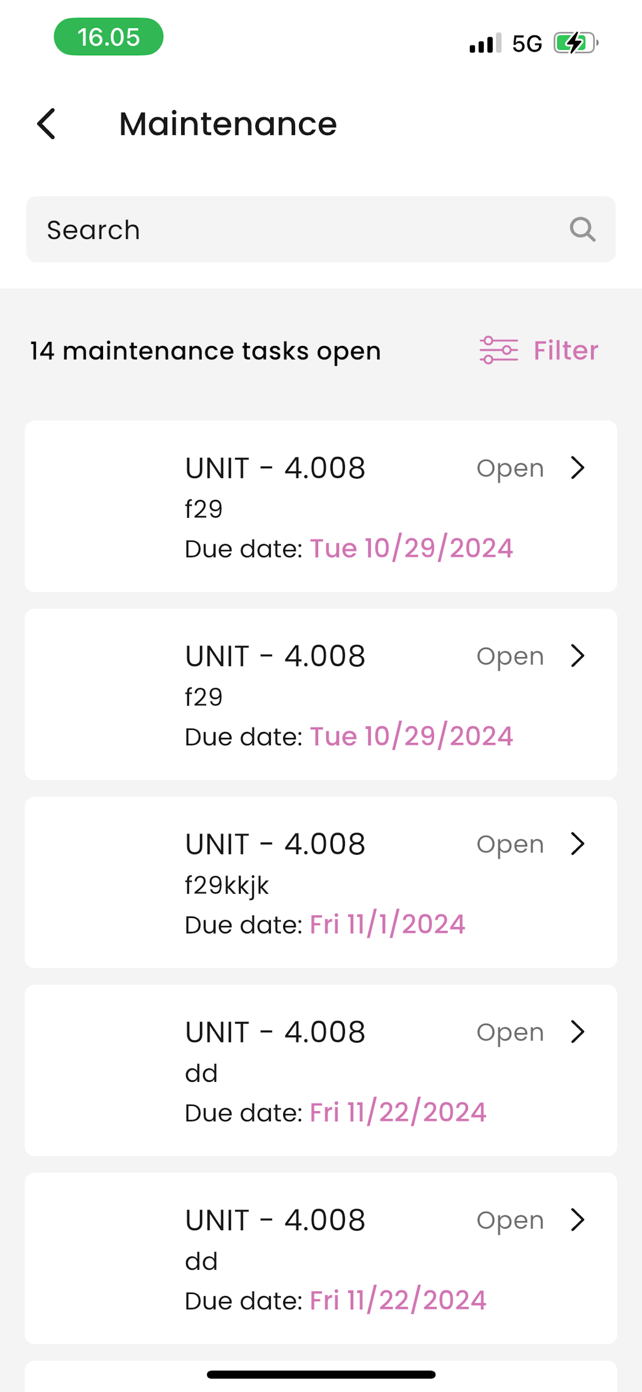Expand first f29 task via its chevron
This screenshot has height=1392, width=642.
(578, 467)
